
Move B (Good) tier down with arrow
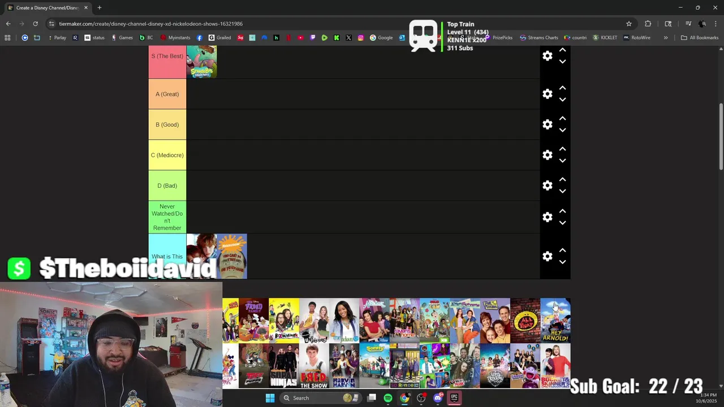[x=562, y=131]
